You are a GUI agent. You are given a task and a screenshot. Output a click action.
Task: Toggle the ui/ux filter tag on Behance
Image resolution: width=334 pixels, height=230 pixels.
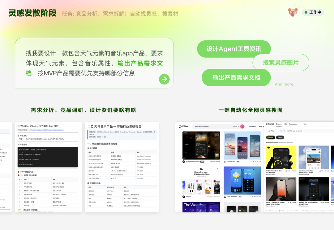(280, 137)
